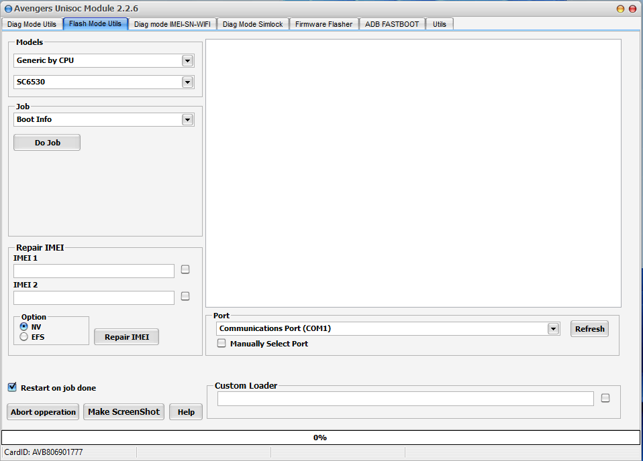643x461 pixels.
Task: Enable the Custom Loader checkbox
Action: [605, 398]
